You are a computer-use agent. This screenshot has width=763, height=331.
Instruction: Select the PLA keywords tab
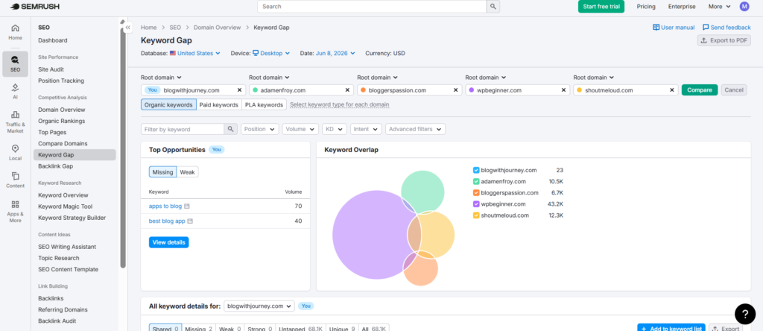point(264,104)
